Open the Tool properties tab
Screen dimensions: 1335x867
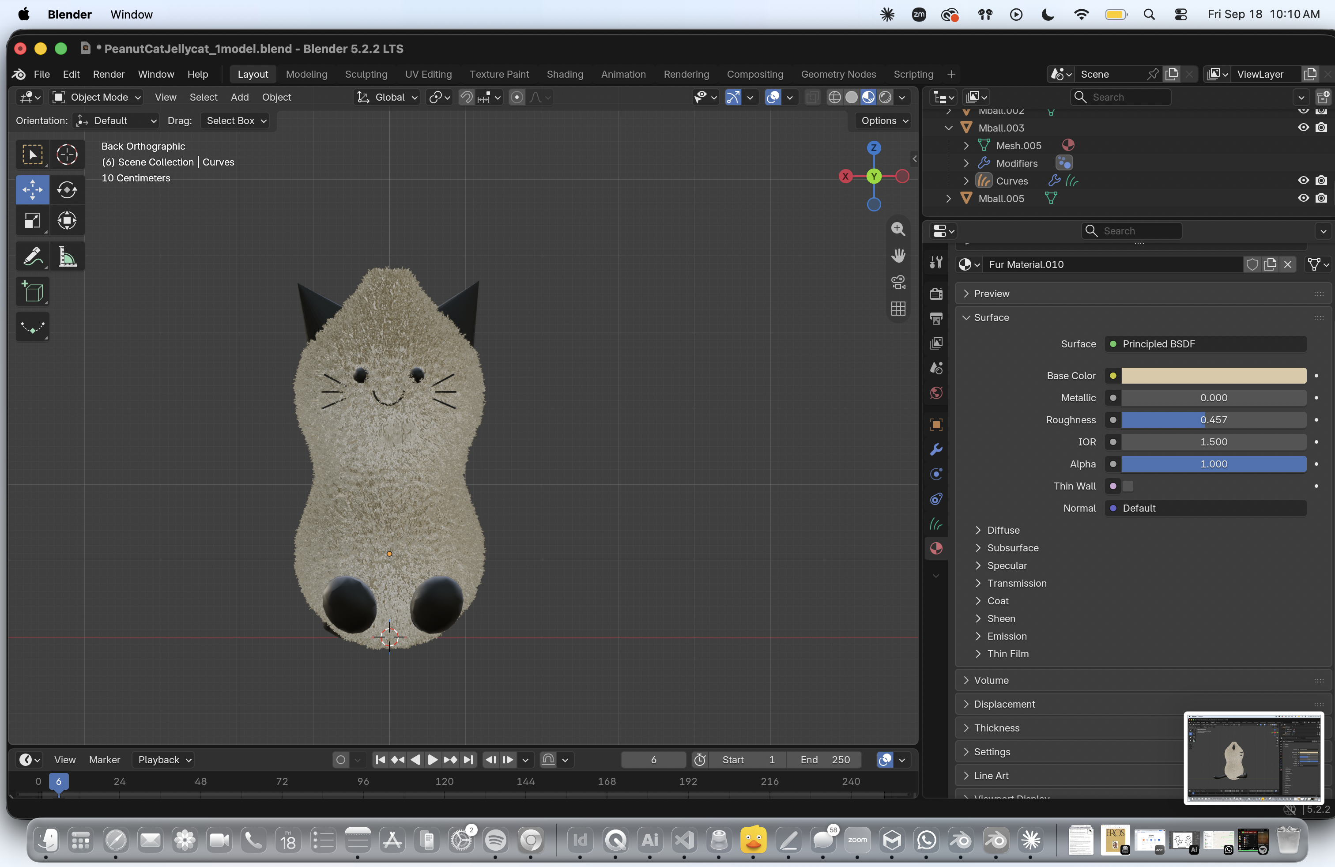pyautogui.click(x=936, y=263)
